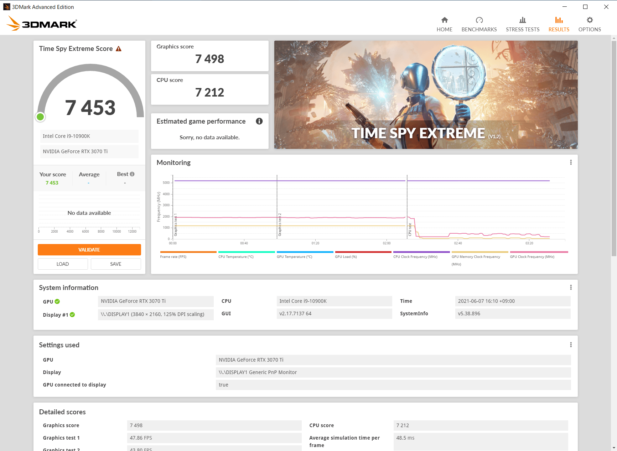
Task: Click the Display #1 green checkmark icon
Action: tap(72, 315)
